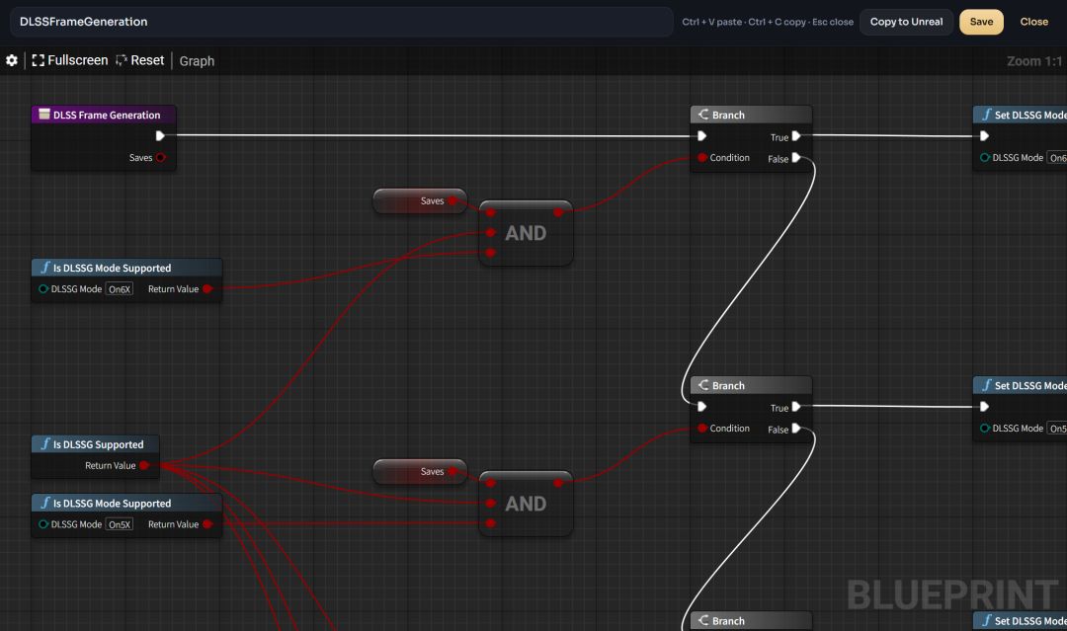
Task: Select the middle Branch node header
Action: (x=751, y=385)
